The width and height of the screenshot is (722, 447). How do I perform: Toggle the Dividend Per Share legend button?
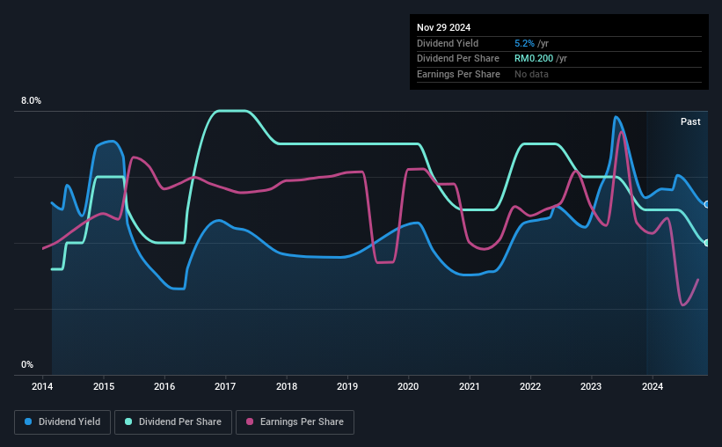[x=173, y=422]
